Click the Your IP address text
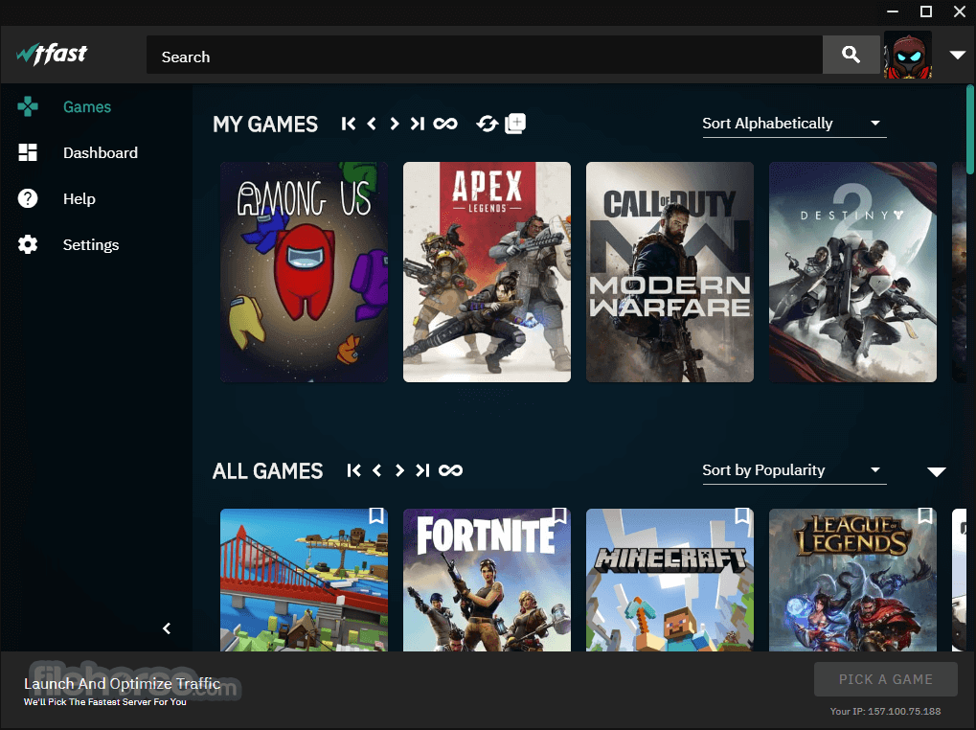The image size is (976, 730). tap(885, 712)
